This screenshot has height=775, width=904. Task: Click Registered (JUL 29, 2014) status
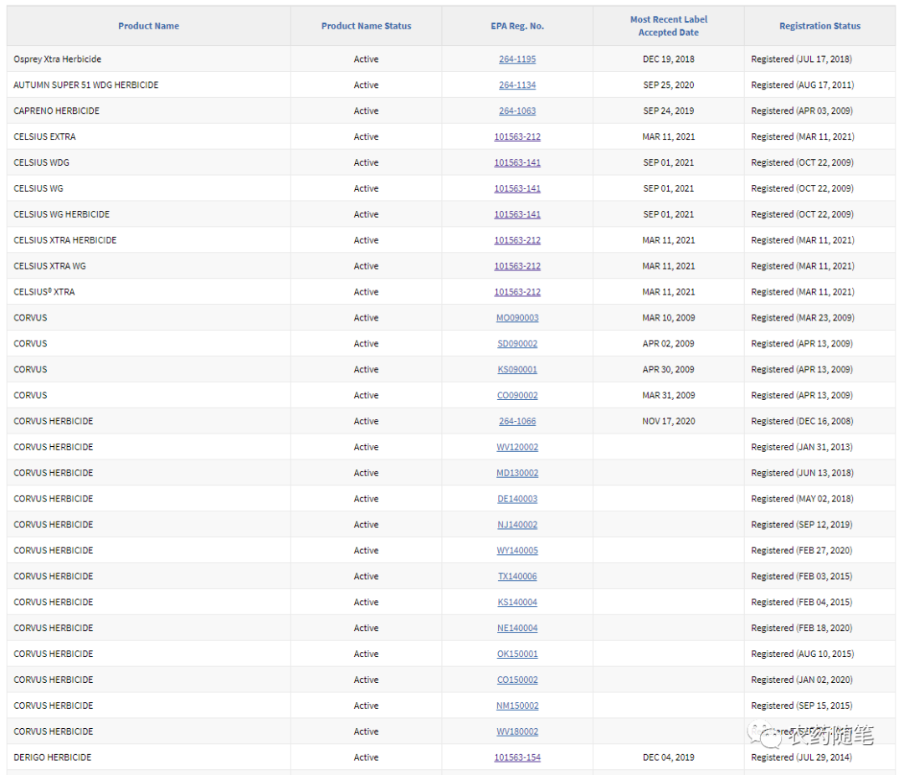tap(801, 757)
